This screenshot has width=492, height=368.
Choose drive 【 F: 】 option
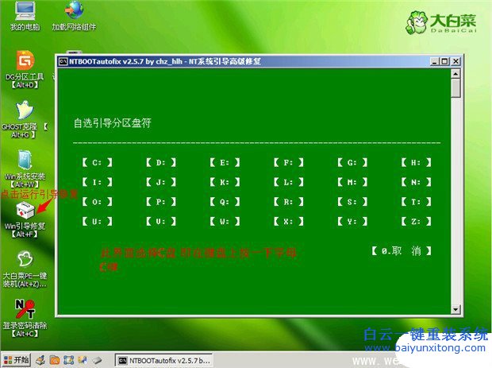click(x=288, y=163)
